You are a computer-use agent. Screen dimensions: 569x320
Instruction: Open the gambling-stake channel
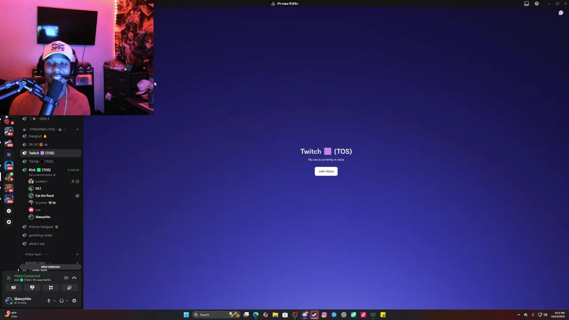click(51, 235)
